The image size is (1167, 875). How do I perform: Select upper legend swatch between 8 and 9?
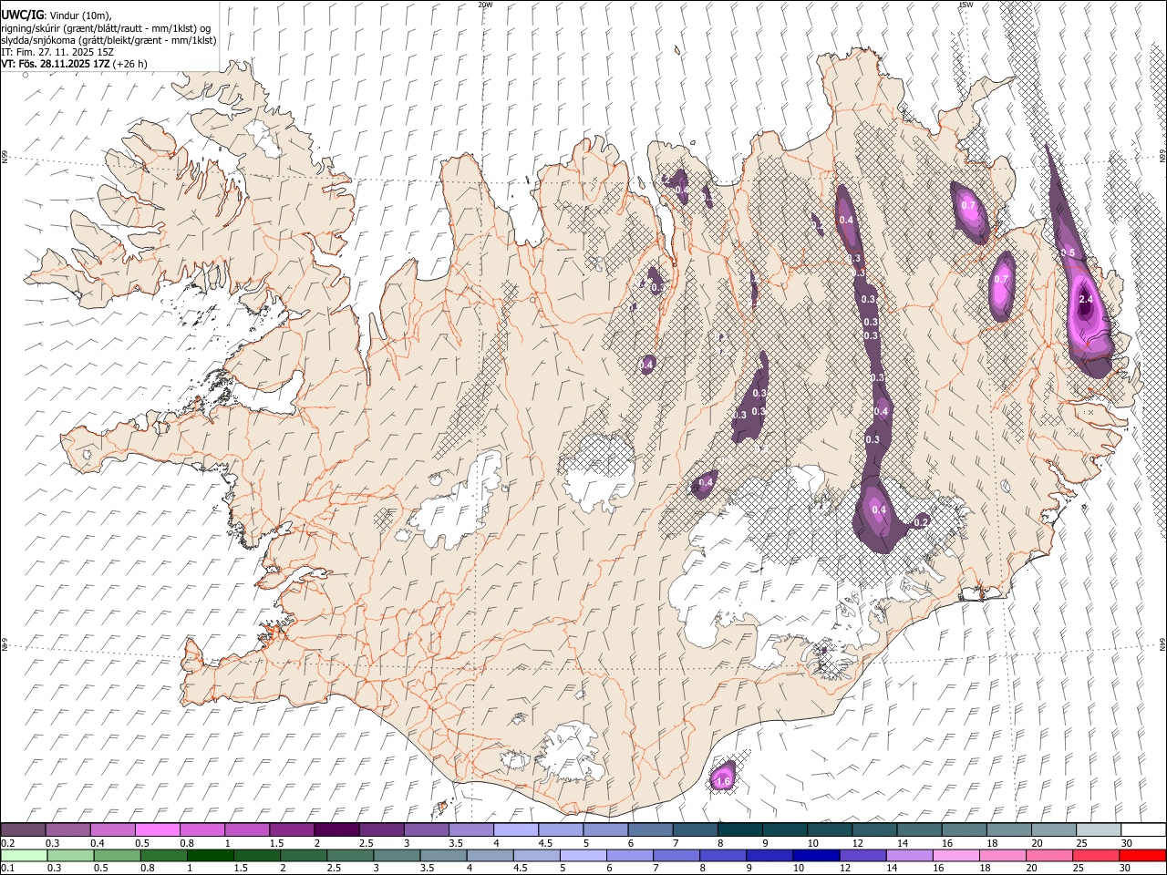(739, 829)
